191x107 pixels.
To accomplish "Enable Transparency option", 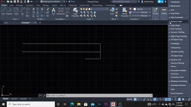I will point(178,48).
